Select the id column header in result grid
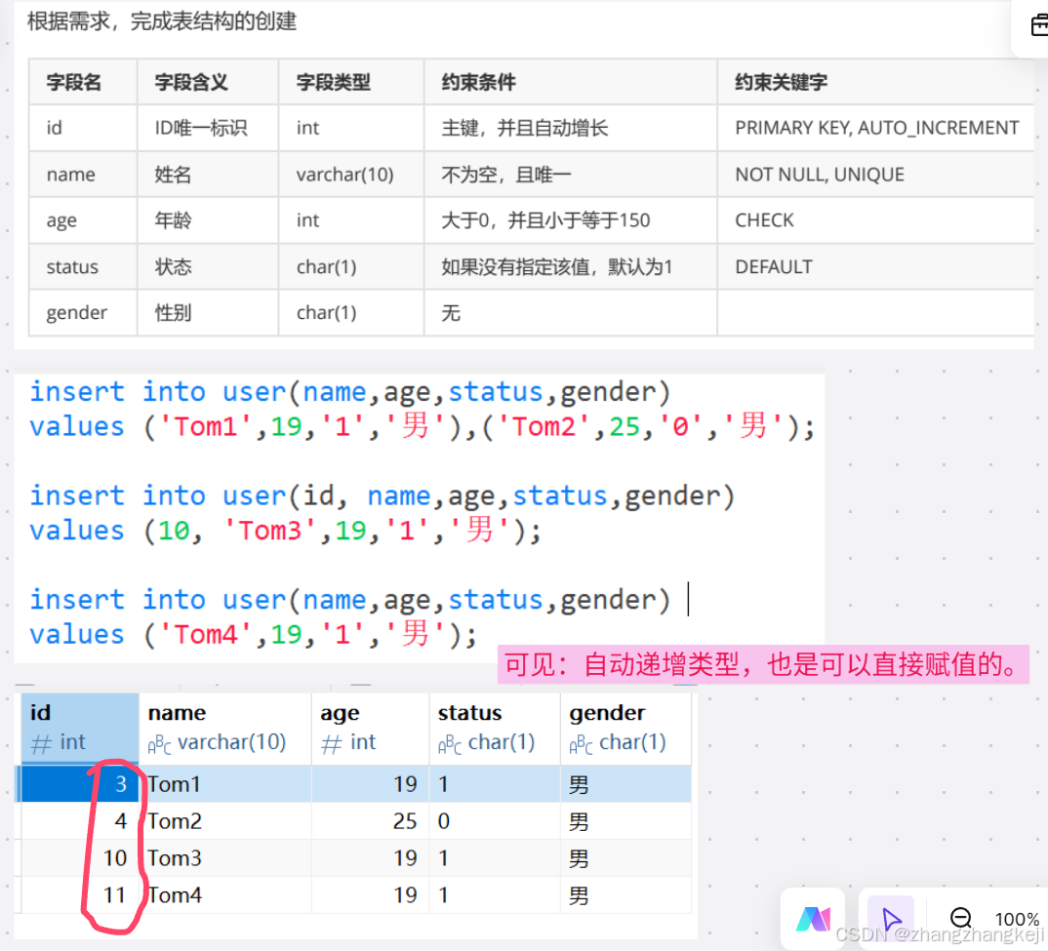1048x951 pixels. tap(80, 728)
